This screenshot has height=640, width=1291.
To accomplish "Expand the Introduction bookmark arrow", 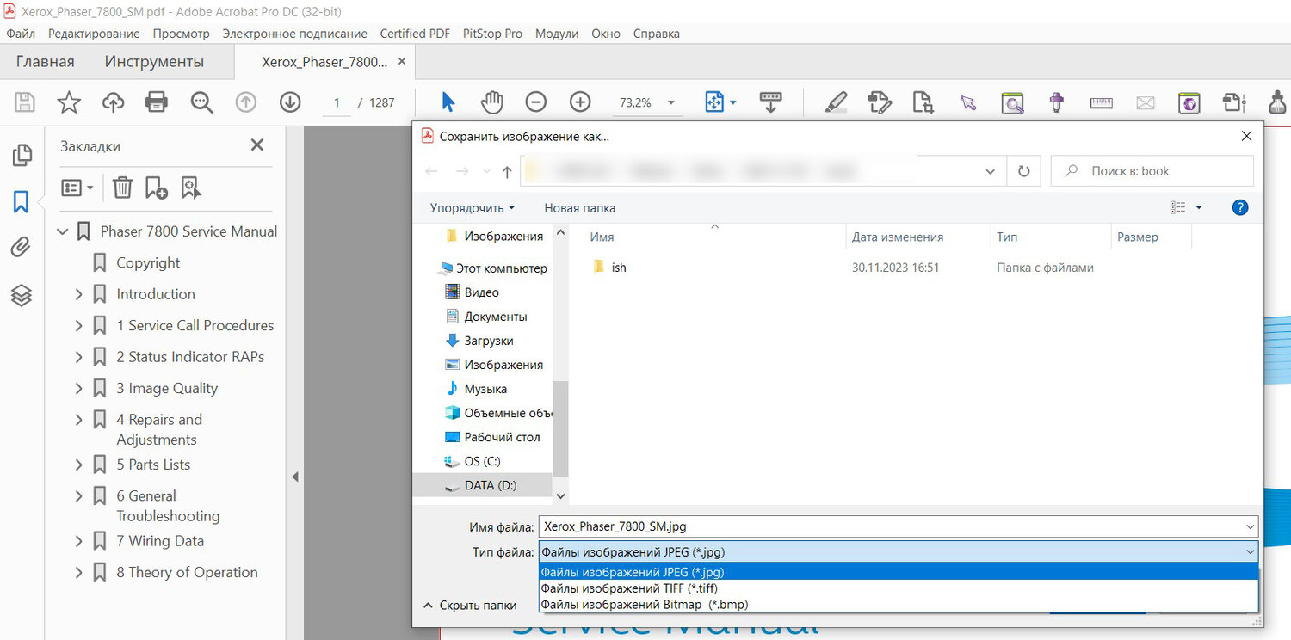I will (78, 294).
